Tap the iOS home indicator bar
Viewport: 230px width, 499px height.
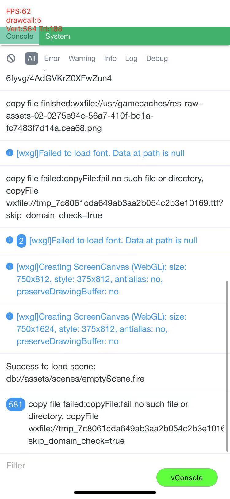tap(115, 493)
